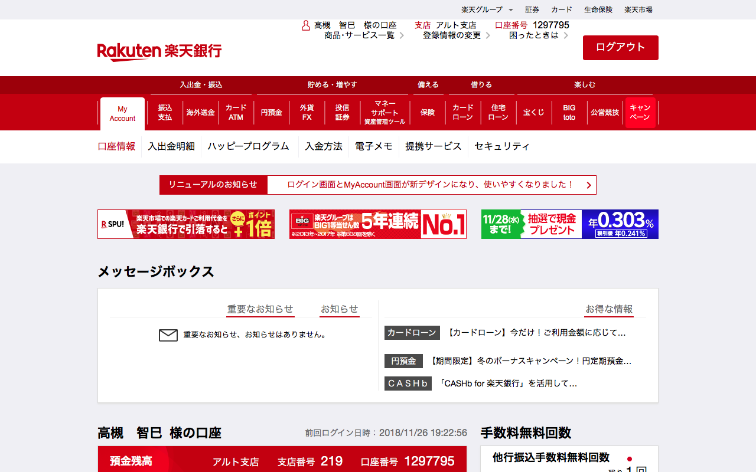Select the 口座情報 sub-tab

tap(116, 146)
